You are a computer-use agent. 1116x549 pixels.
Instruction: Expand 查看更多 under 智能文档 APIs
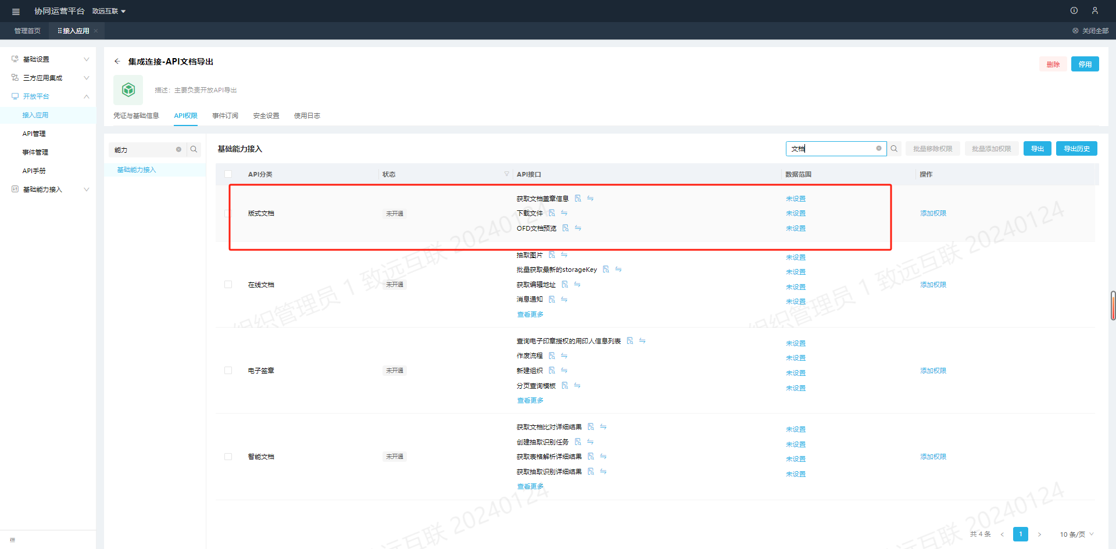coord(530,486)
